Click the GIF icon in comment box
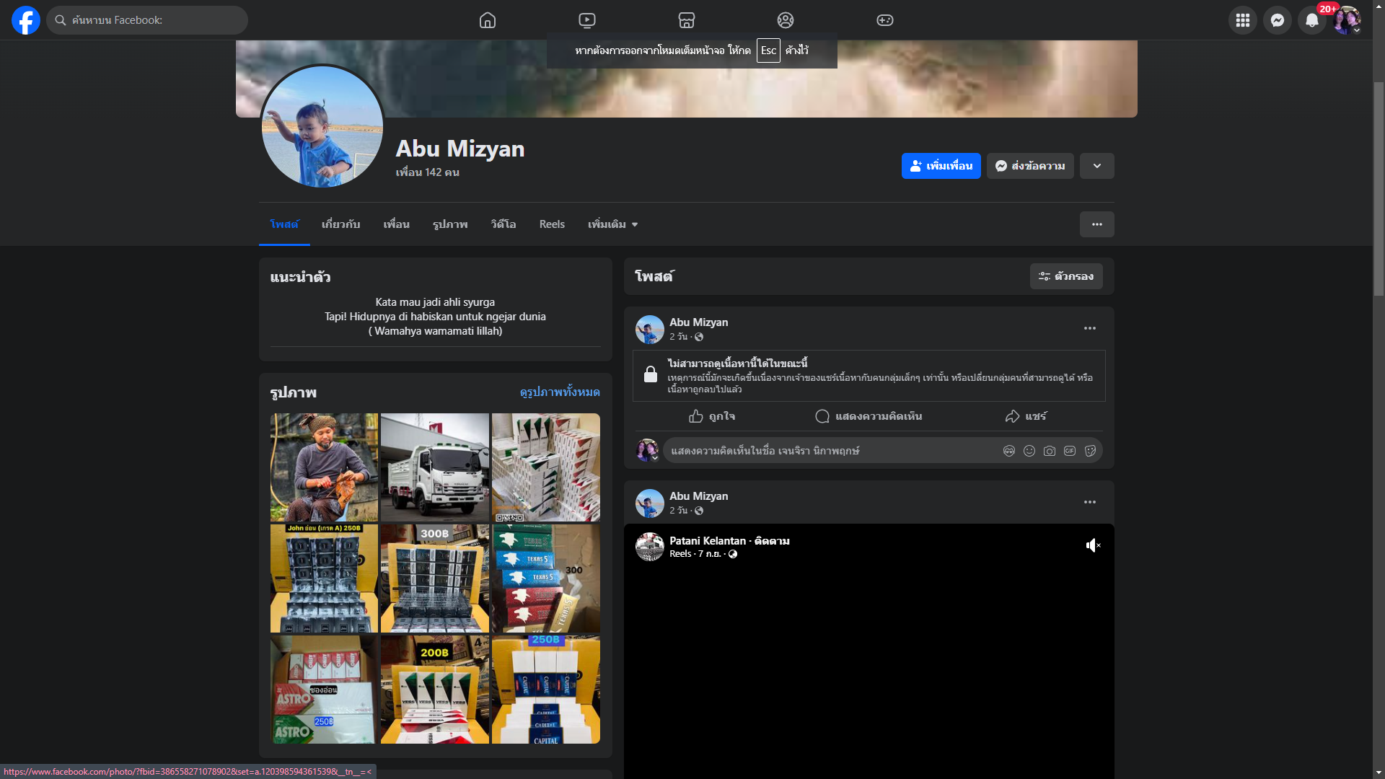The width and height of the screenshot is (1385, 779). 1070,451
